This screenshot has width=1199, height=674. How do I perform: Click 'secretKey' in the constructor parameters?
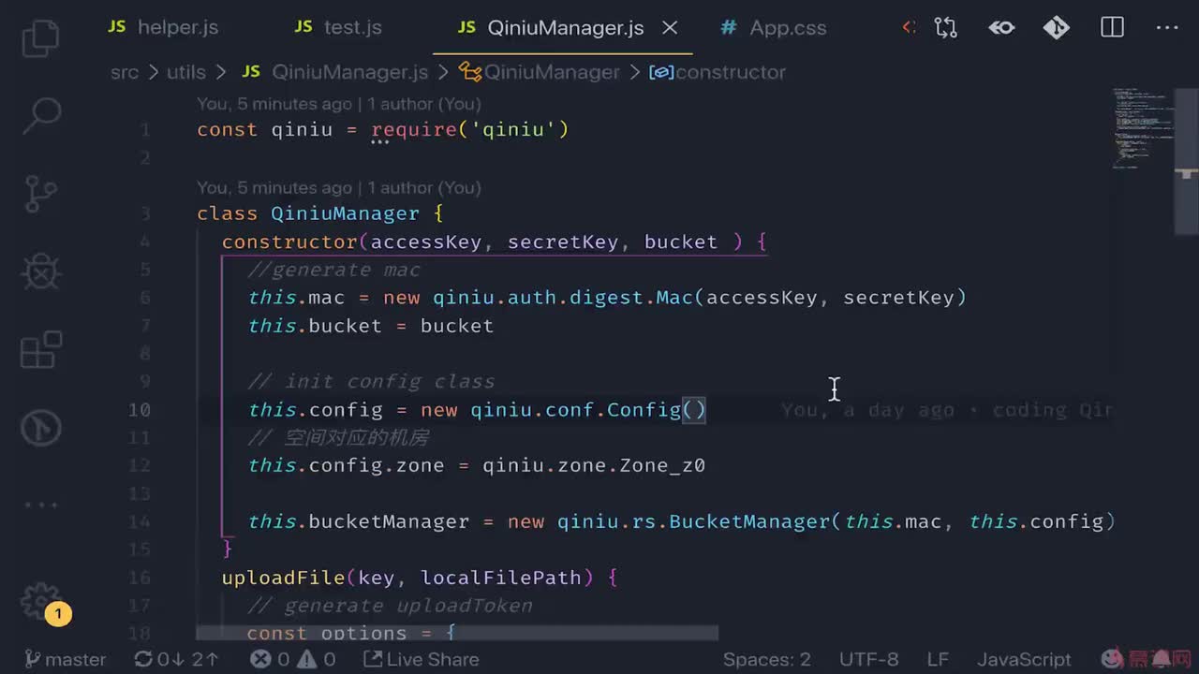click(x=563, y=242)
